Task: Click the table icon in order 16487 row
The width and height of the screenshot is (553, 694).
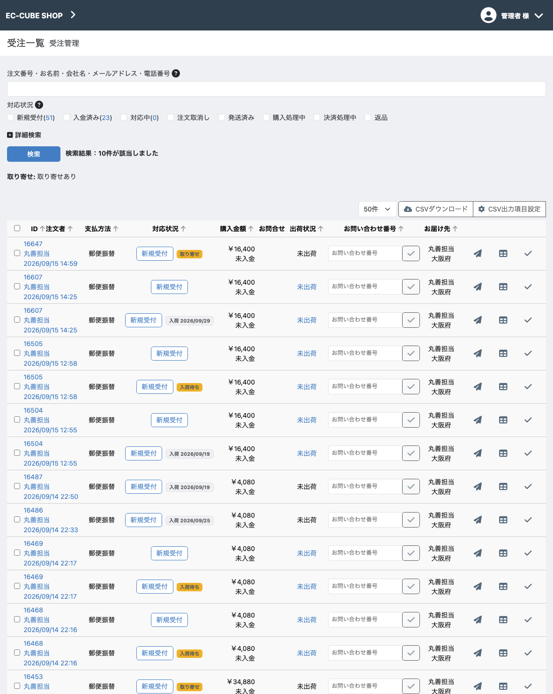Action: (503, 487)
